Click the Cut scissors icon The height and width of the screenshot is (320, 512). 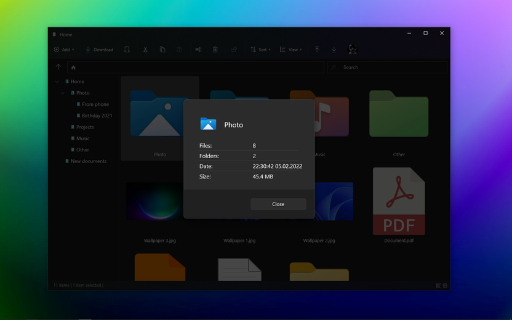point(145,50)
